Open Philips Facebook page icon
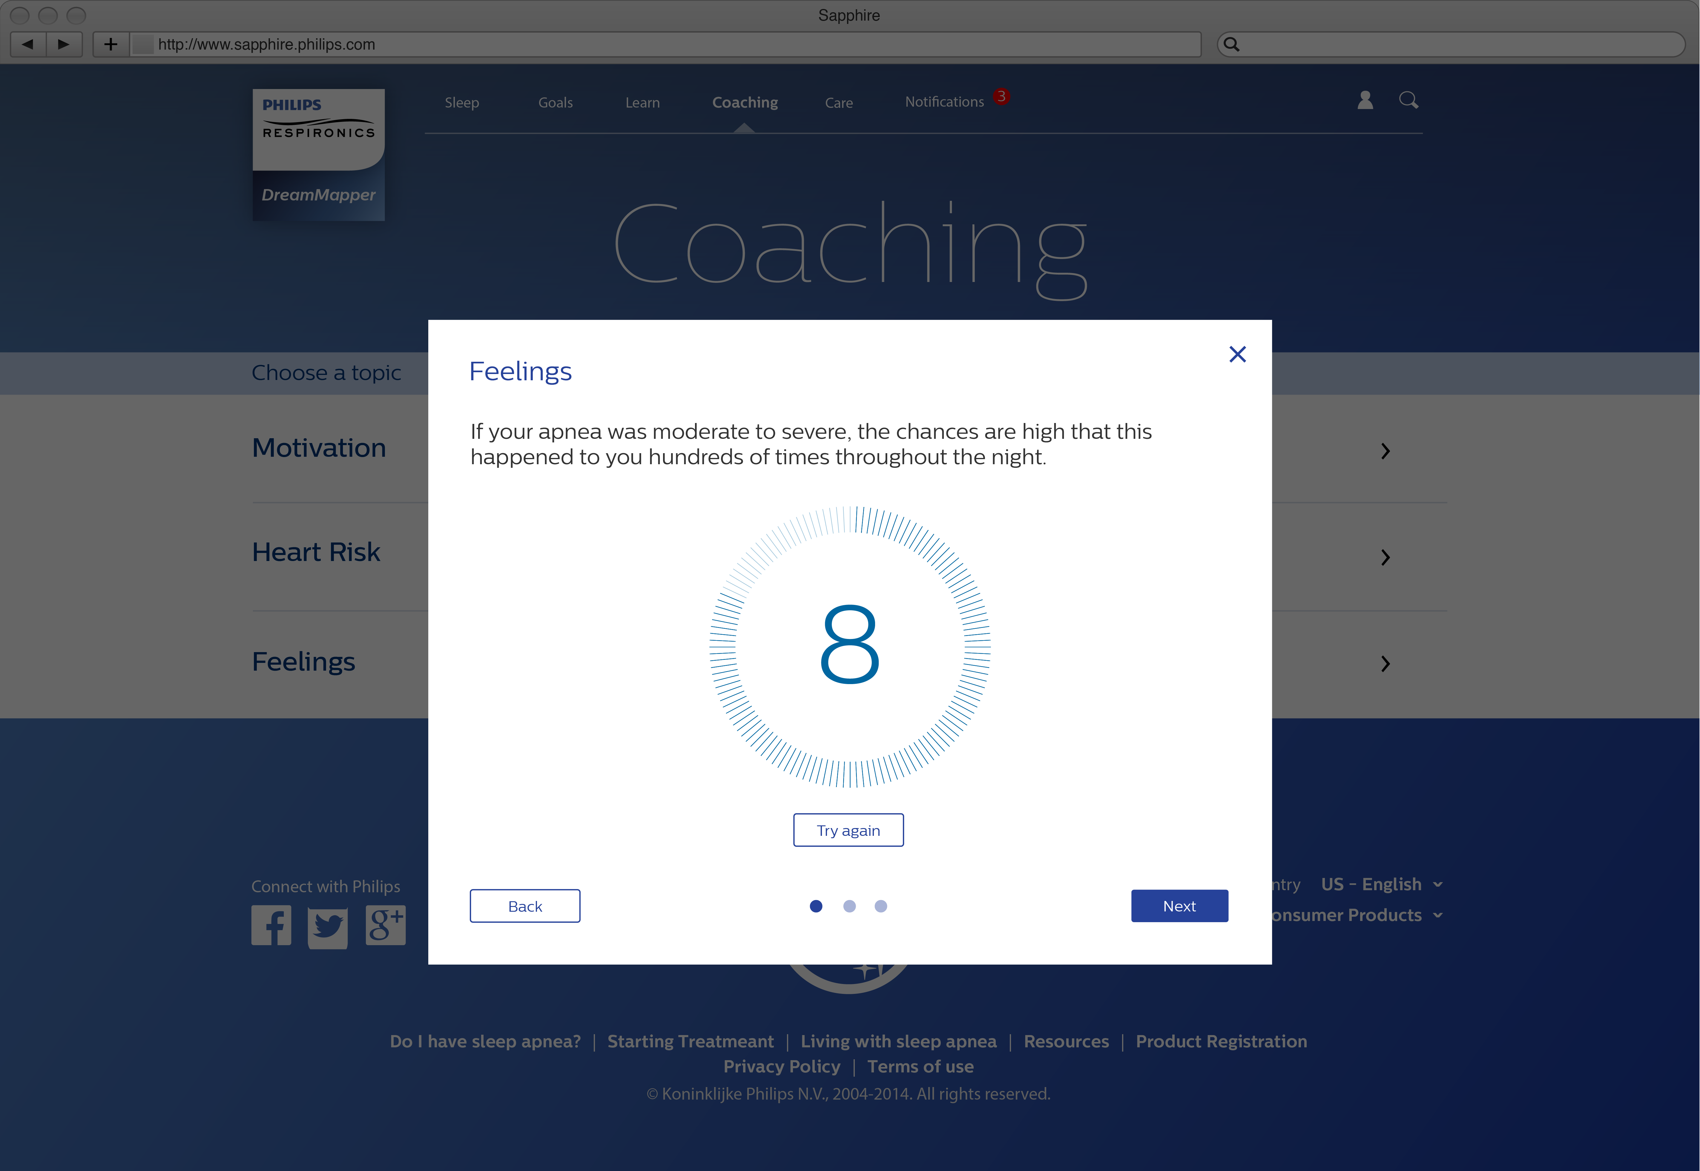 click(271, 925)
